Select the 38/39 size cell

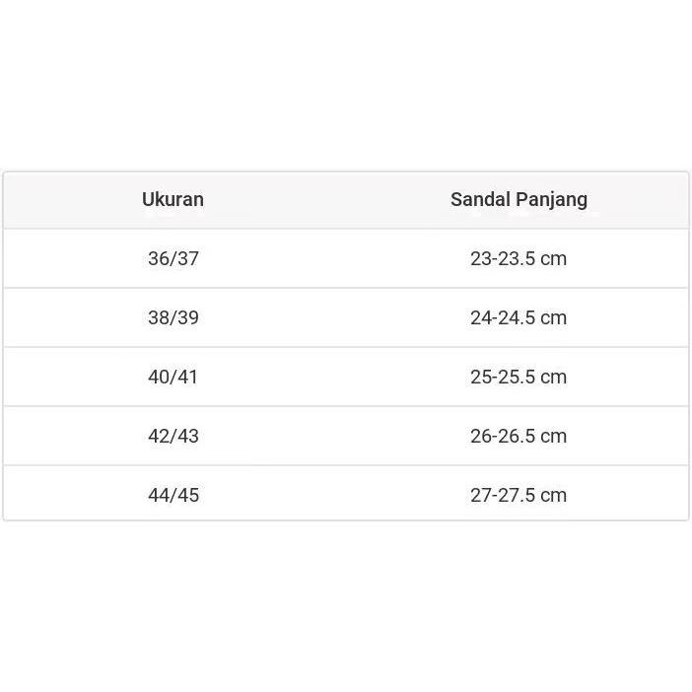173,317
